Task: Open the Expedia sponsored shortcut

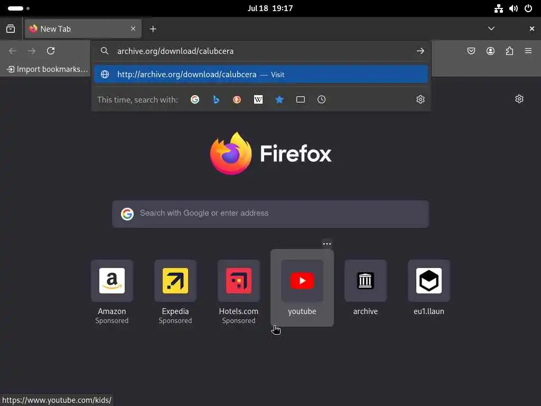Action: click(175, 292)
